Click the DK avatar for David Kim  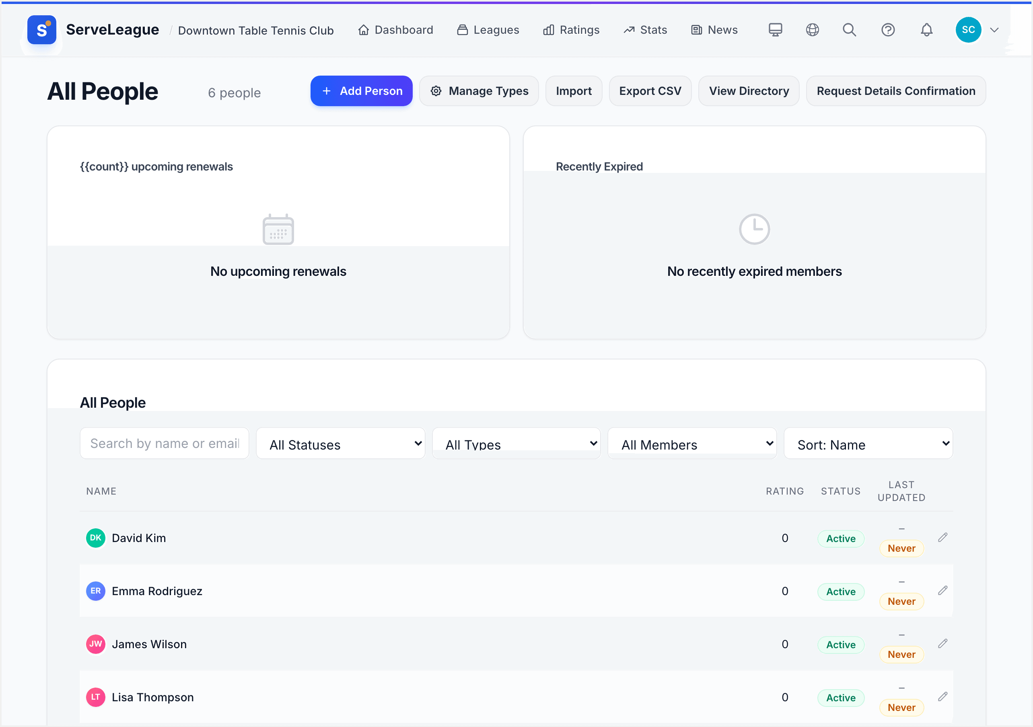coord(95,538)
